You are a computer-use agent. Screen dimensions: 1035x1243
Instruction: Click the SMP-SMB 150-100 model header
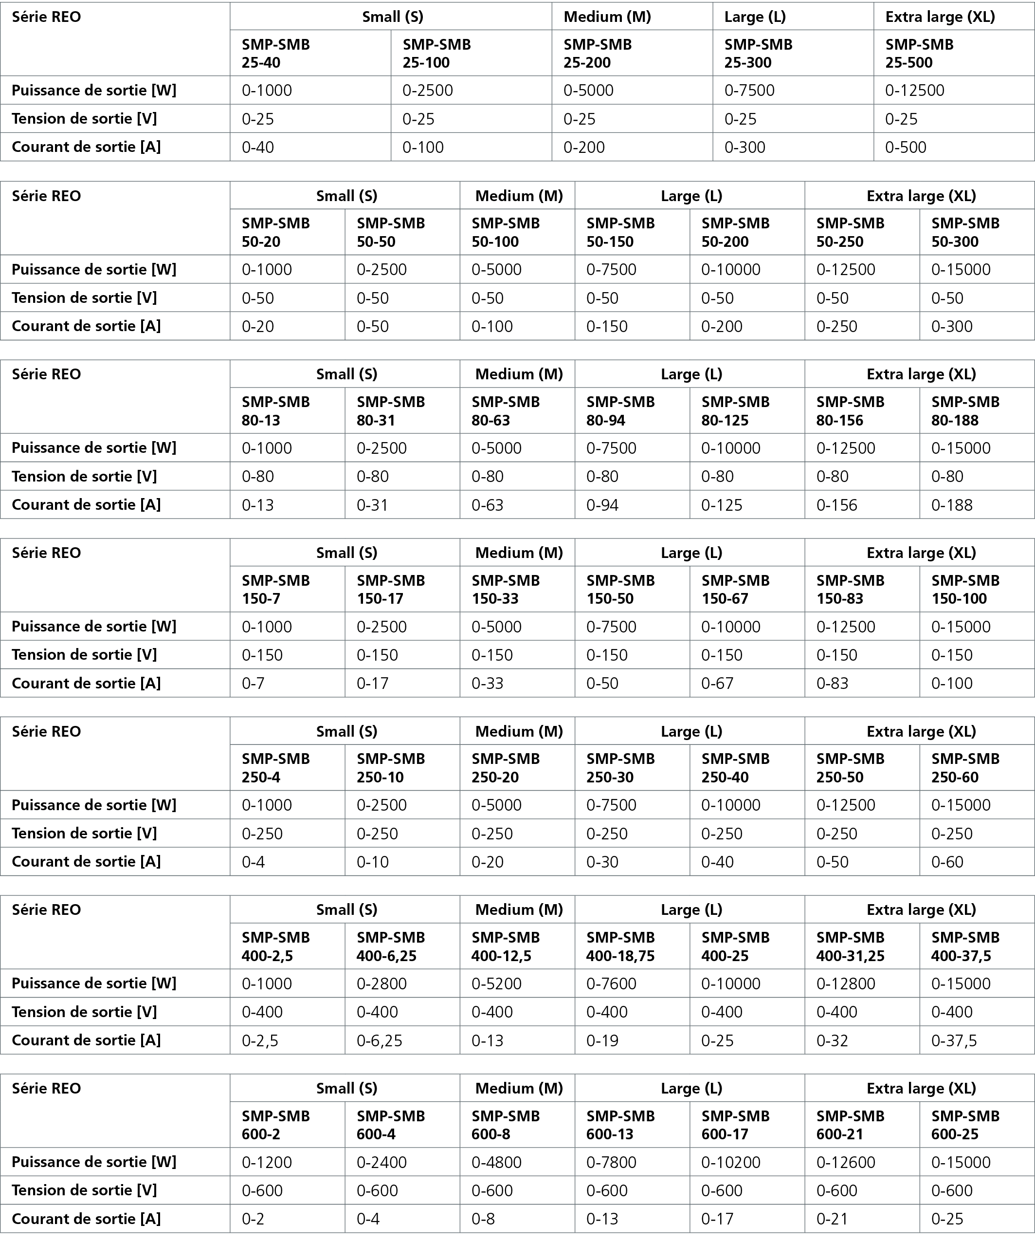tap(965, 589)
